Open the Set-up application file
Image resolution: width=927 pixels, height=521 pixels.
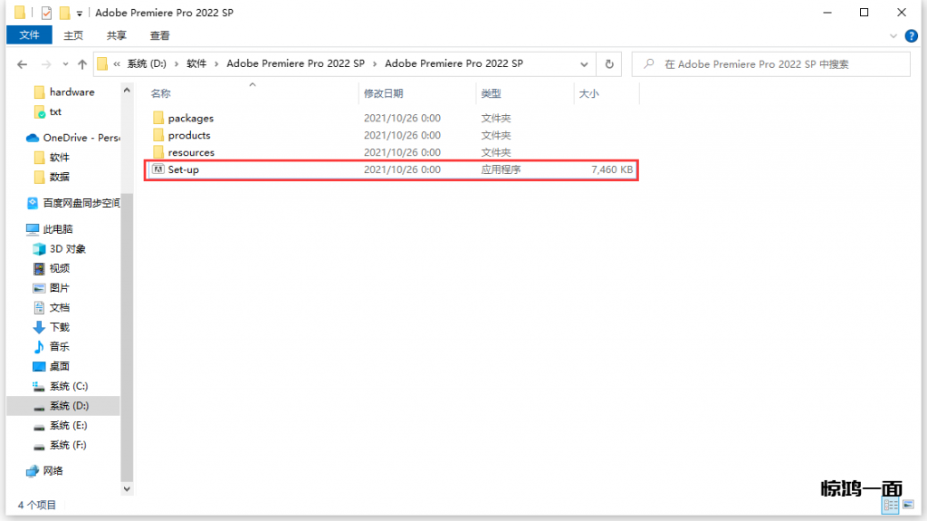click(x=183, y=169)
